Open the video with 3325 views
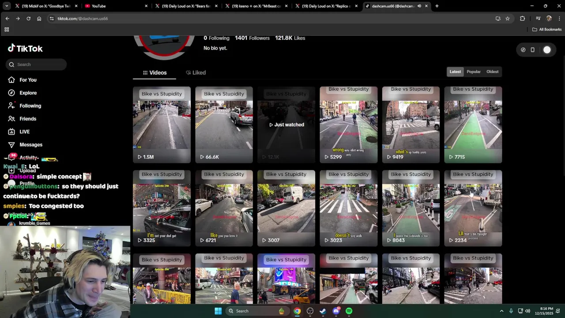565x318 pixels. pyautogui.click(x=162, y=208)
